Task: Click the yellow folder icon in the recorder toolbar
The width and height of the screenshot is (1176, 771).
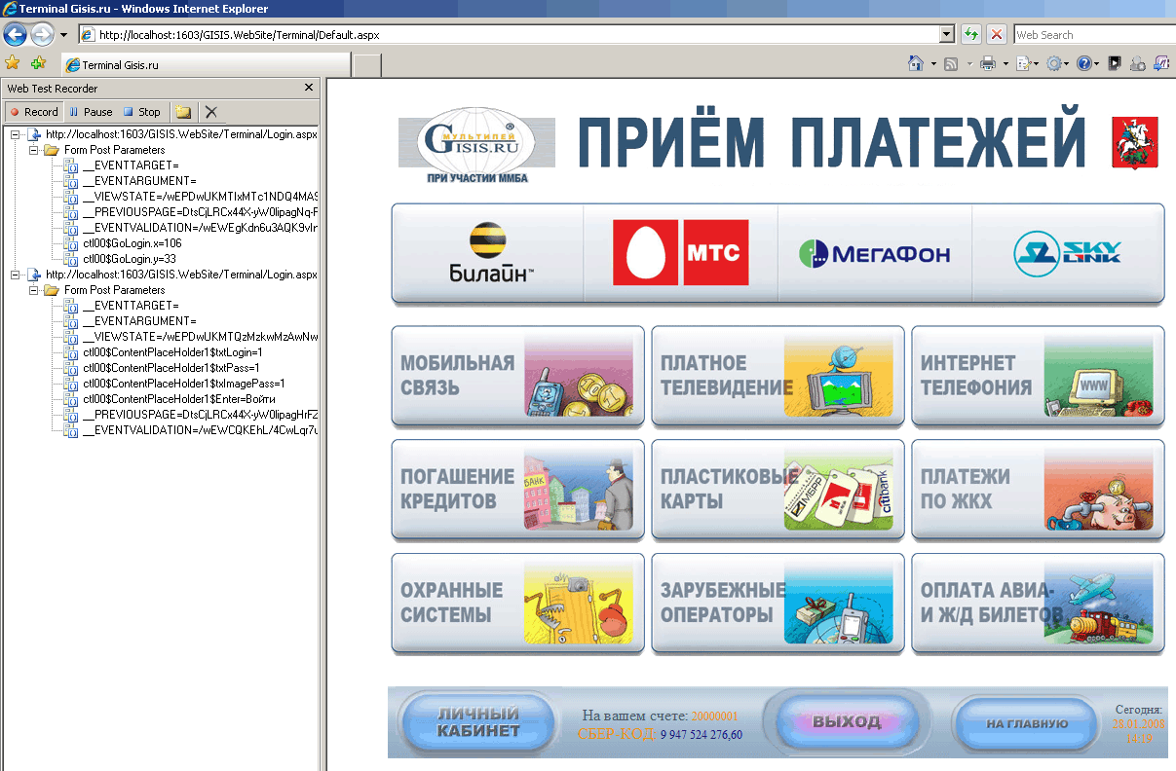Action: pos(183,112)
